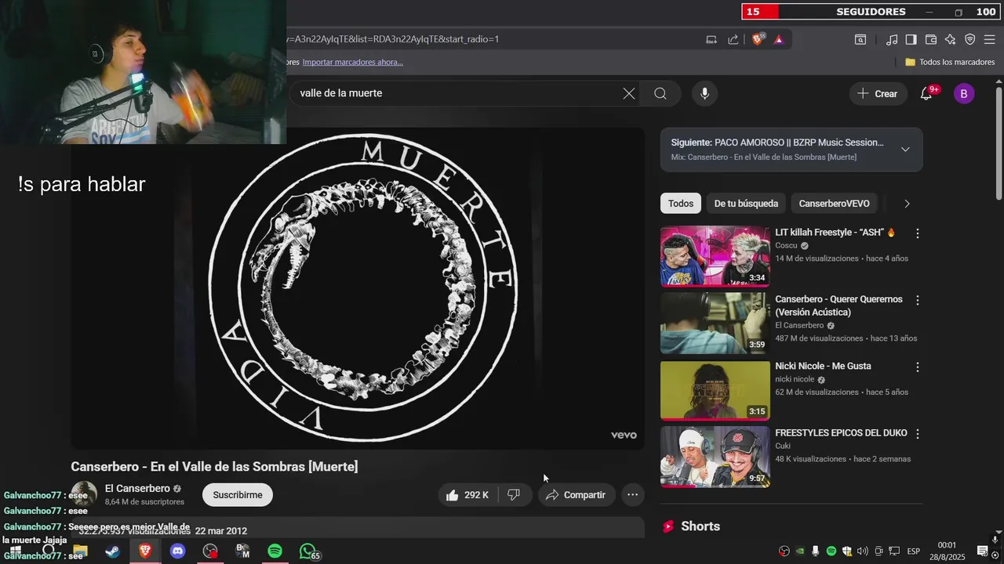Image resolution: width=1004 pixels, height=564 pixels.
Task: Open the browser hamburger main menu
Action: click(x=989, y=39)
